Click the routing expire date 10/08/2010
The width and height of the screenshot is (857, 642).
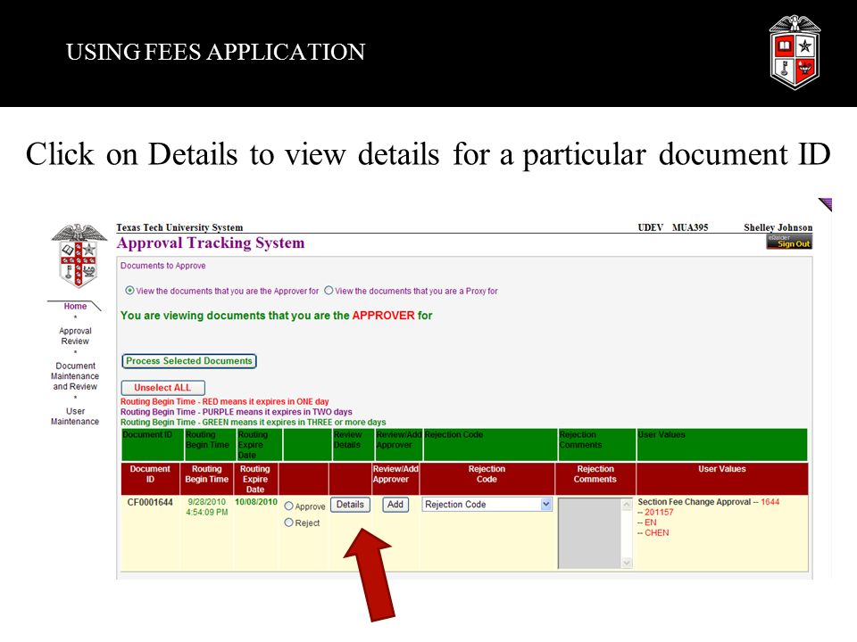coord(256,502)
